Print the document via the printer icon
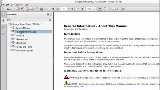Viewport: 160px width, 90px height. [x=42, y=9]
